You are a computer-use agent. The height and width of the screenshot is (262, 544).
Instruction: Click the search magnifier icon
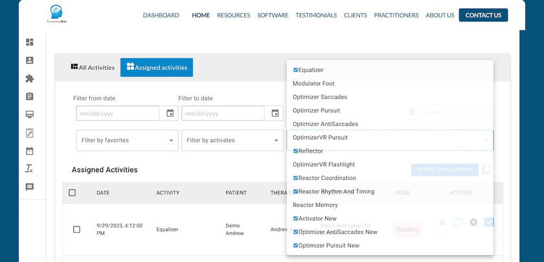(412, 113)
